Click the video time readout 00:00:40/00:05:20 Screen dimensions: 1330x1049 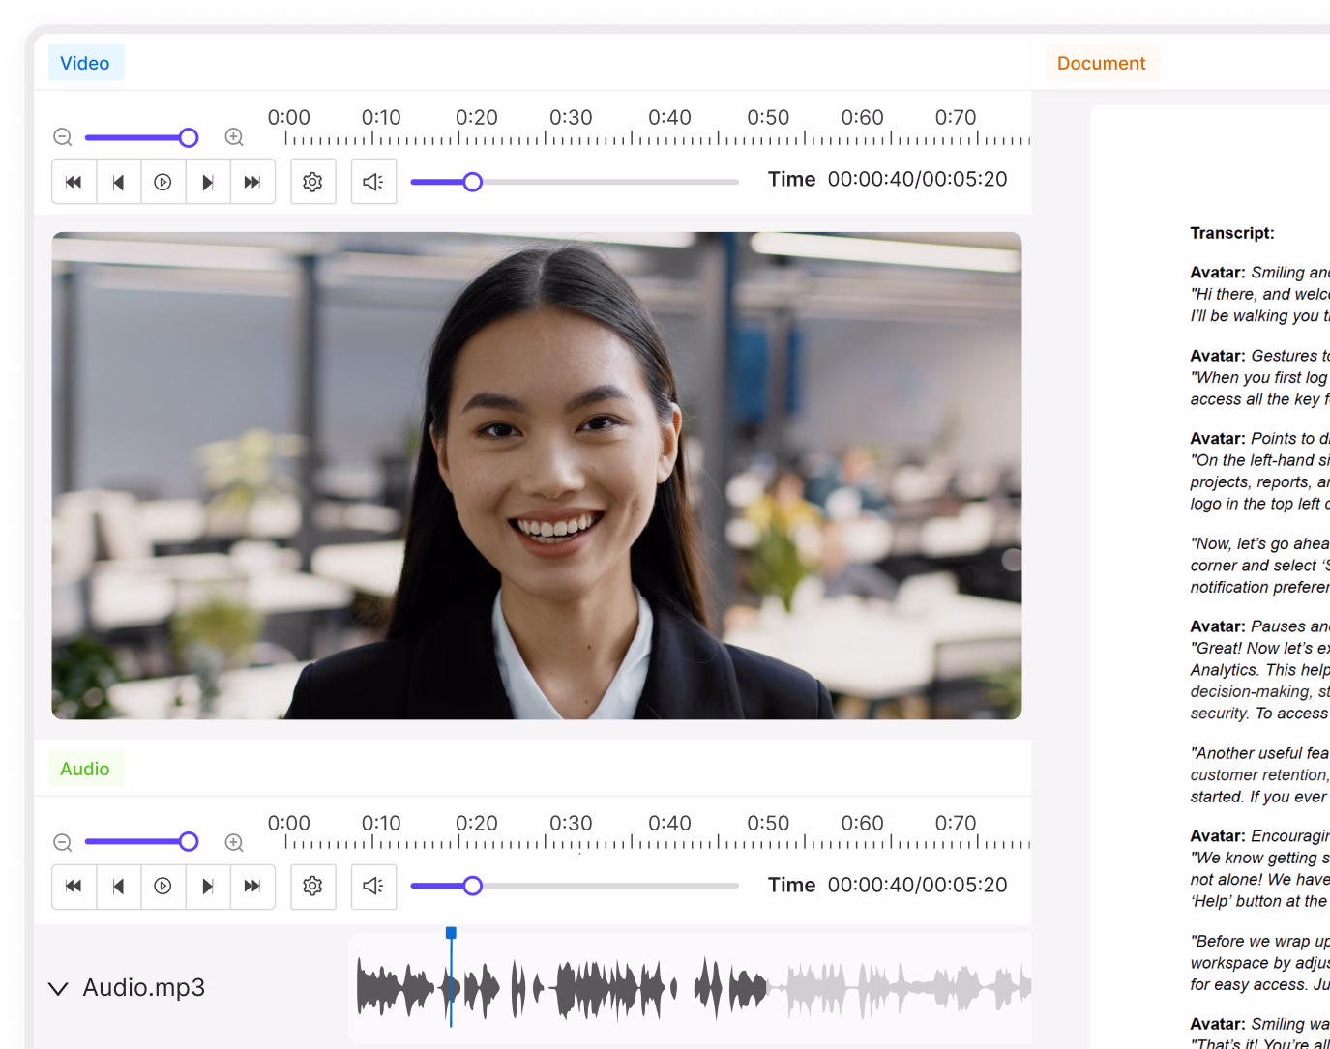click(917, 180)
